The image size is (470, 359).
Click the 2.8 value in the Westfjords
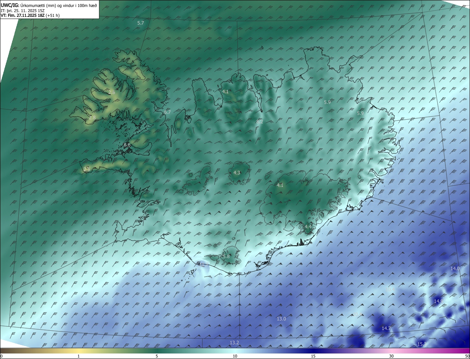pos(92,118)
